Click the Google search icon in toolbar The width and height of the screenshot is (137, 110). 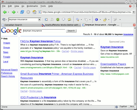click(x=46, y=20)
